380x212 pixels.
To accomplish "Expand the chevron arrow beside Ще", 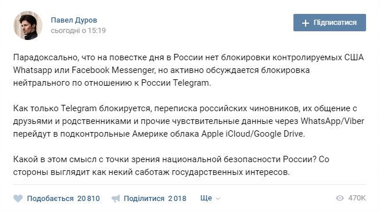I will [x=218, y=199].
